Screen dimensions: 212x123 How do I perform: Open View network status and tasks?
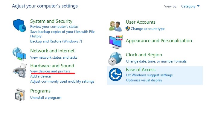54,57
